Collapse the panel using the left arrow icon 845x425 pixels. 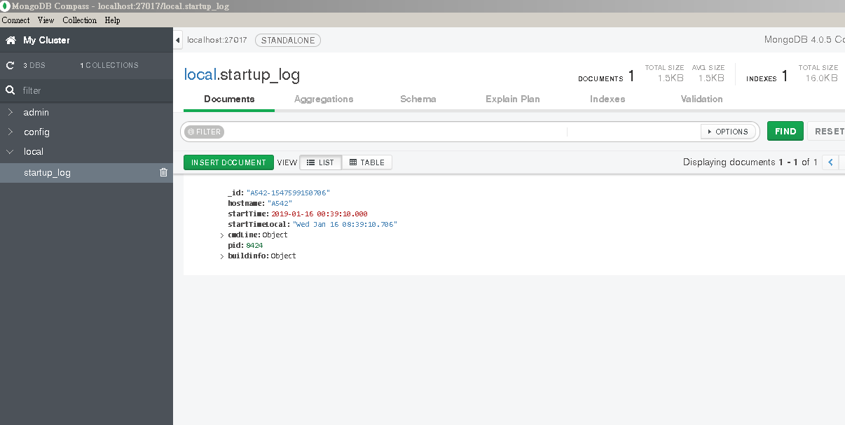[x=177, y=40]
